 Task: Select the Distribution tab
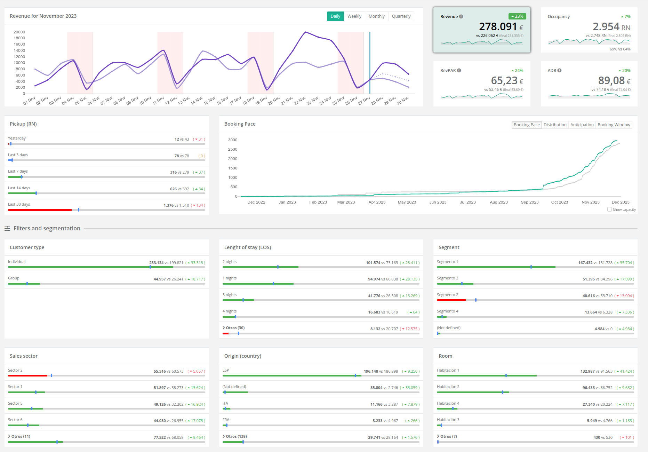(x=555, y=125)
